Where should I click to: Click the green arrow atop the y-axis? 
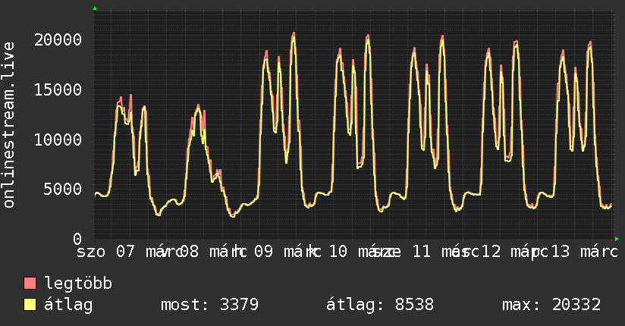(x=95, y=8)
